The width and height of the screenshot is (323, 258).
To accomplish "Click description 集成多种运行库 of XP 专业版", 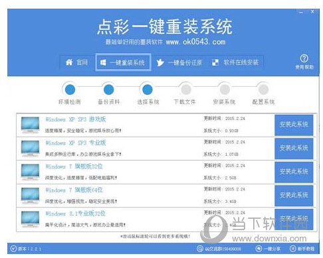I will pos(83,154).
